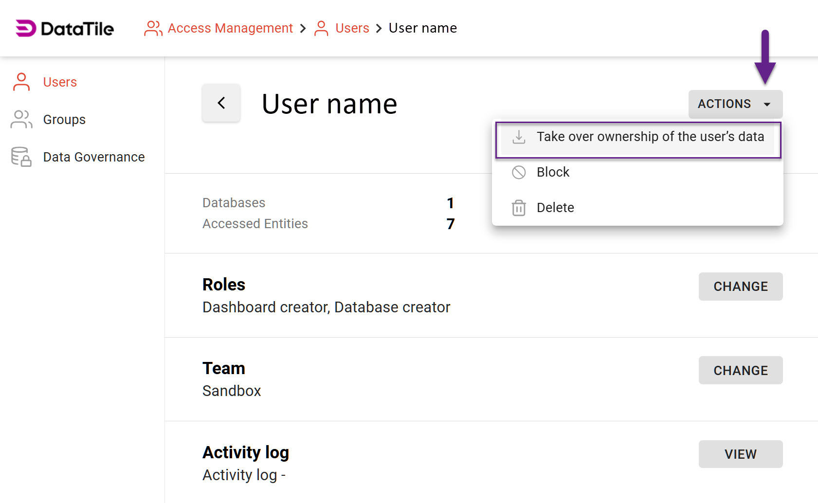
Task: Click the Groups icon in the sidebar
Action: 20,119
